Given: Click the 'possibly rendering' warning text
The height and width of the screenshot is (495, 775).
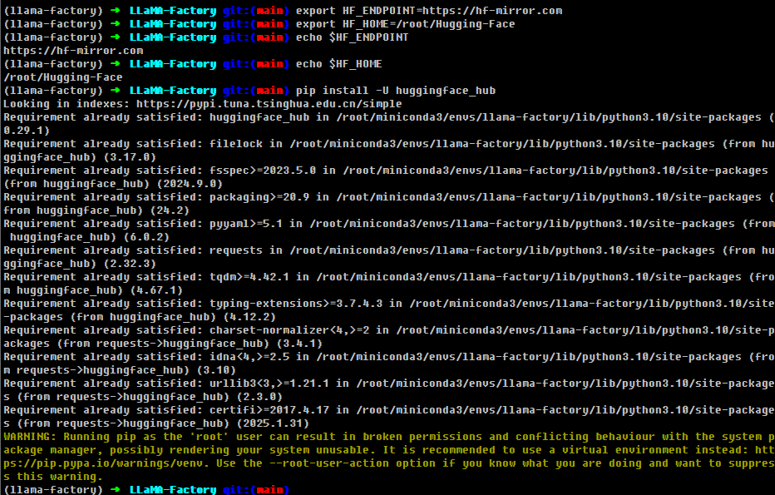Looking at the screenshot, I should 170,451.
